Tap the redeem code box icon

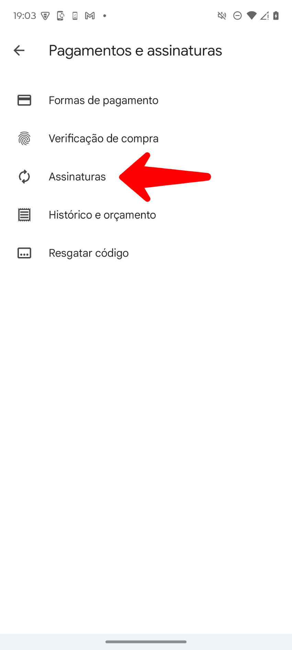[24, 253]
